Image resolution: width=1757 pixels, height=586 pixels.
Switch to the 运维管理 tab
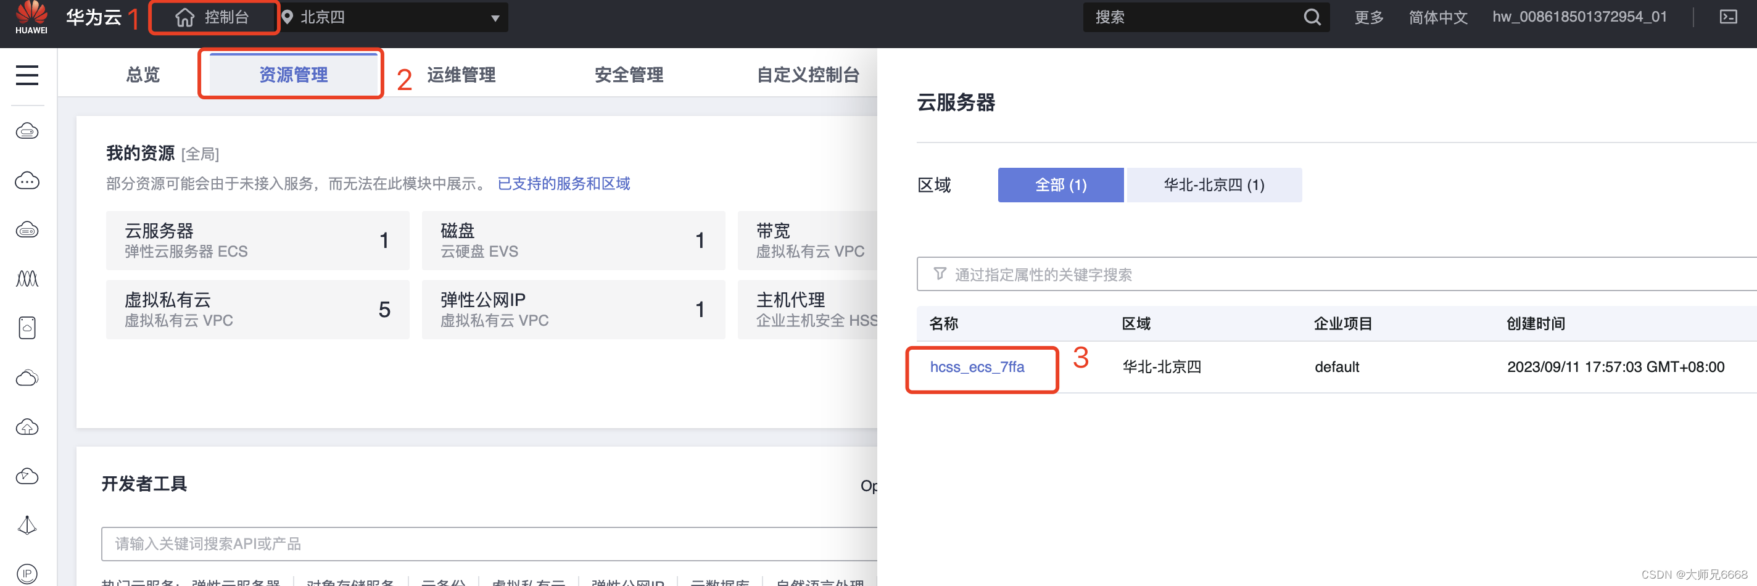pyautogui.click(x=461, y=75)
